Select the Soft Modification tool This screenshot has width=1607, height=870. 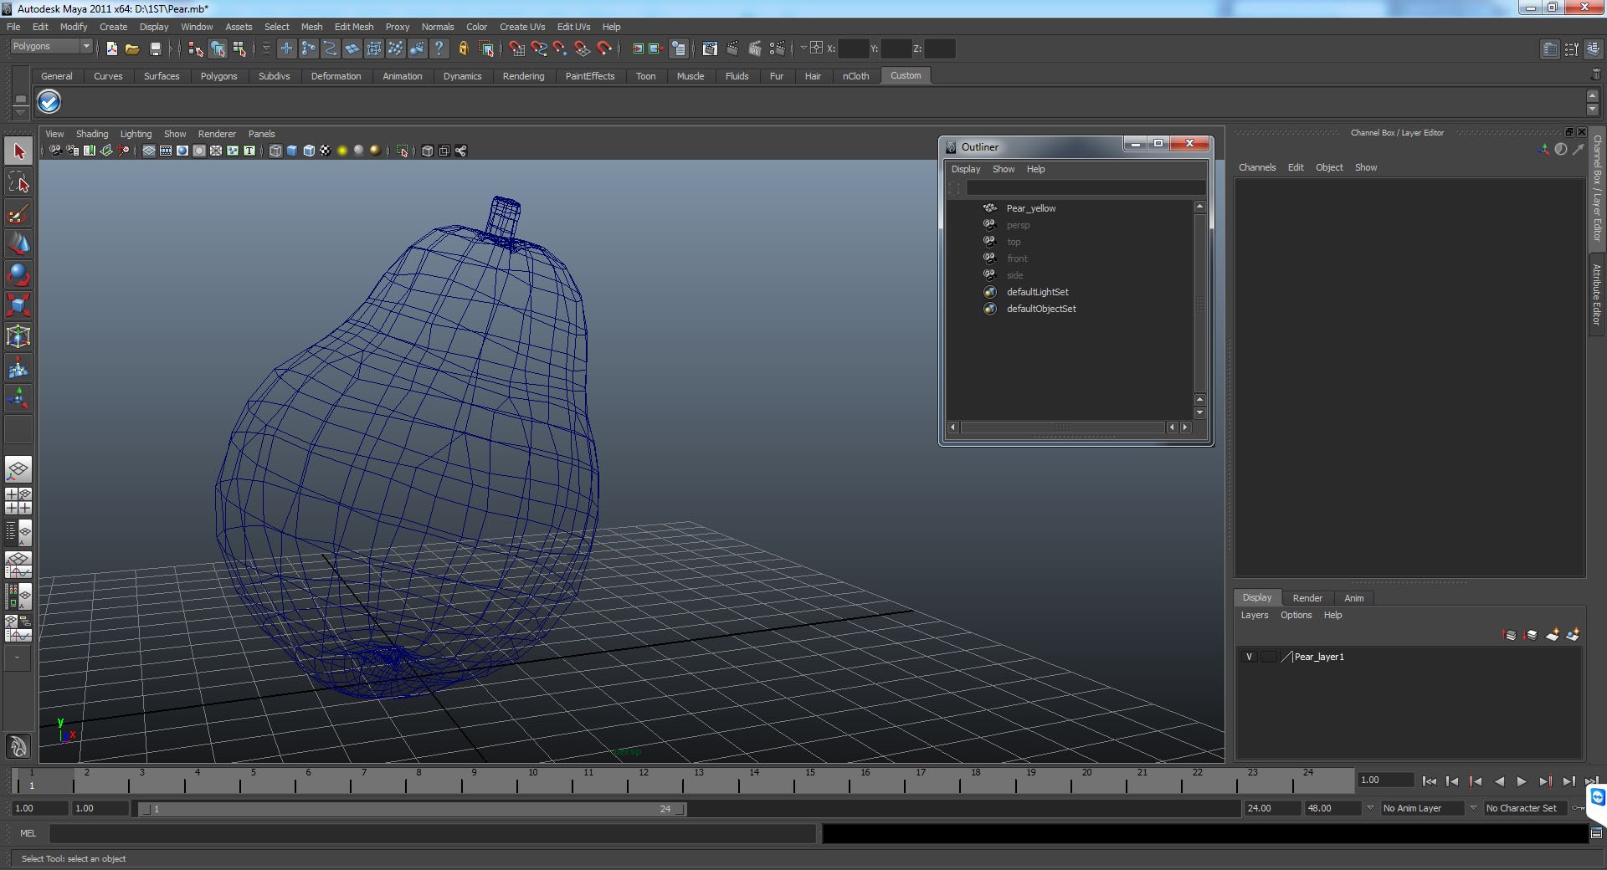click(x=18, y=367)
